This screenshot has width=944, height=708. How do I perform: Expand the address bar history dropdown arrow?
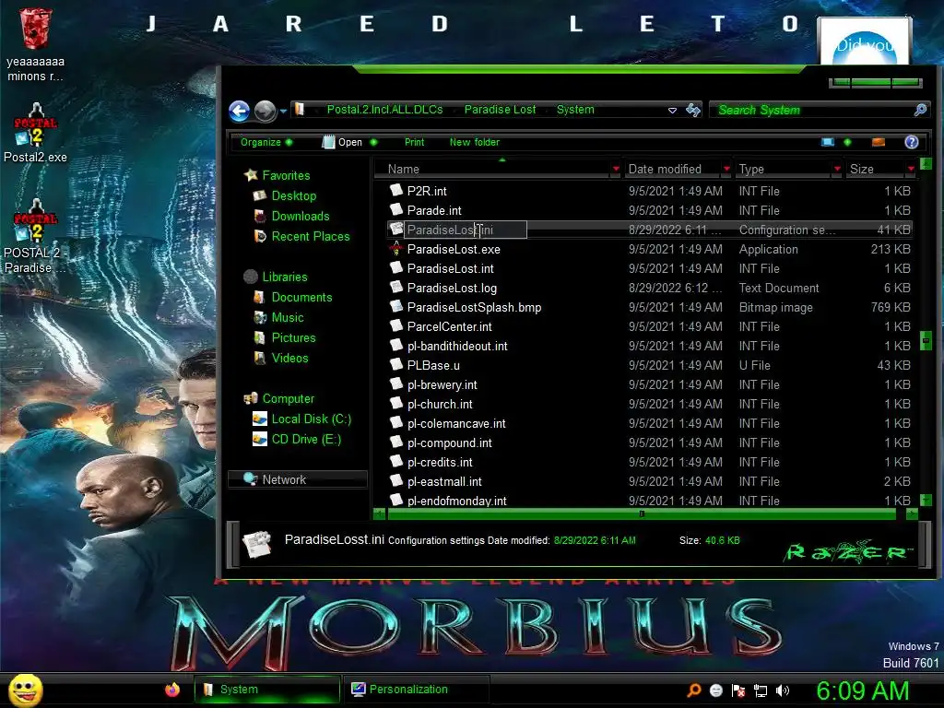pos(672,111)
